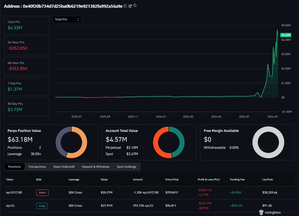
Task: Select the 30-Day PnL card
Action: 27,107
